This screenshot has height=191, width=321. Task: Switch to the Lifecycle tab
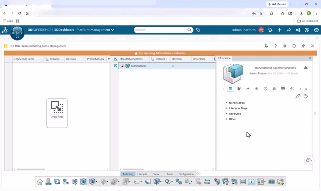click(142, 174)
